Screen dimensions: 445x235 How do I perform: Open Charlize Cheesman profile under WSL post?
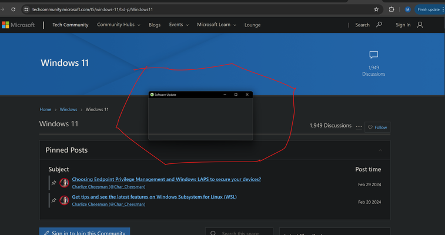[x=109, y=204]
